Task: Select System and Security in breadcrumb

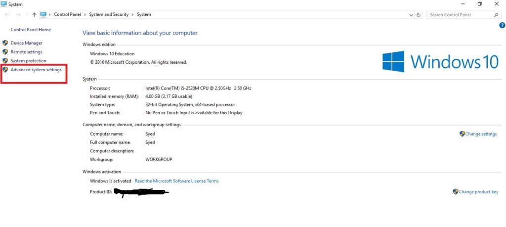Action: tap(109, 14)
